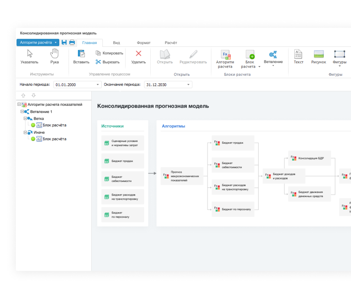Select source Бюджет расходов на транспортировку
This screenshot has width=351, height=307.
[123, 197]
